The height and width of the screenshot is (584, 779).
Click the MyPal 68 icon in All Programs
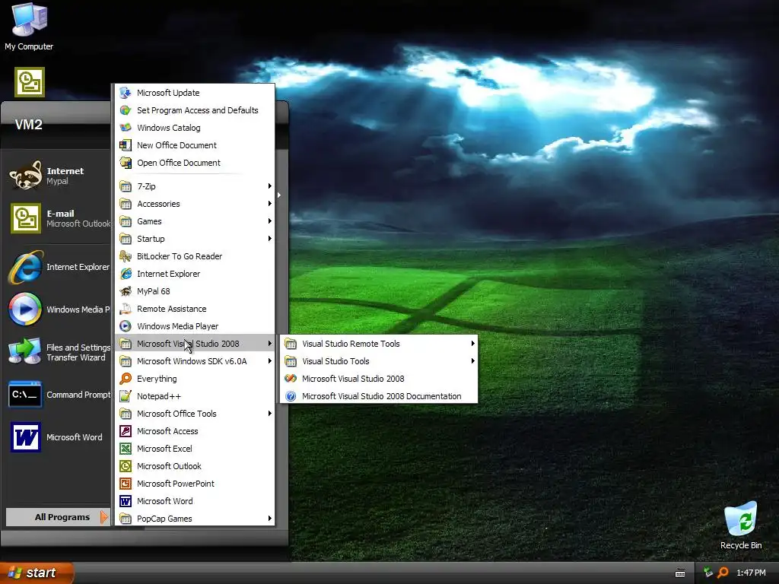coord(126,291)
